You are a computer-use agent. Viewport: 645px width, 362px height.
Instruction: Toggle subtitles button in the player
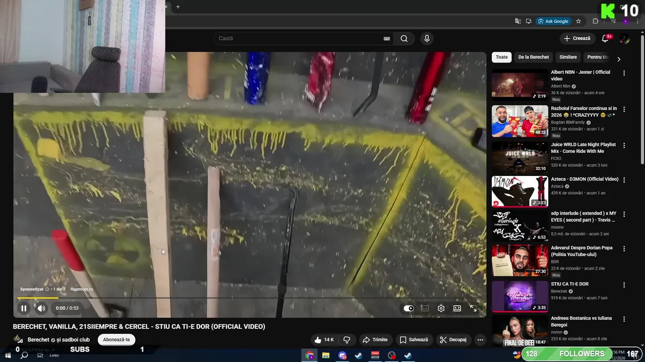pos(425,308)
